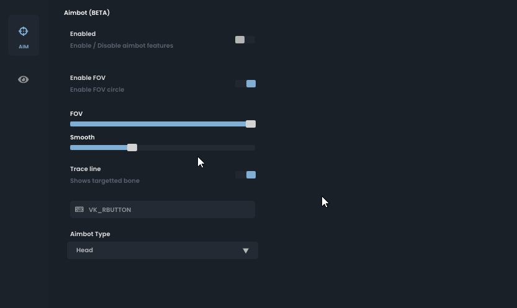This screenshot has width=517, height=308.
Task: Turn off the Trace line switch
Action: 245,175
